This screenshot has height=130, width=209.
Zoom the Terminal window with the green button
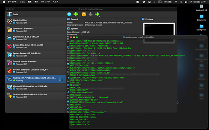click(77, 37)
